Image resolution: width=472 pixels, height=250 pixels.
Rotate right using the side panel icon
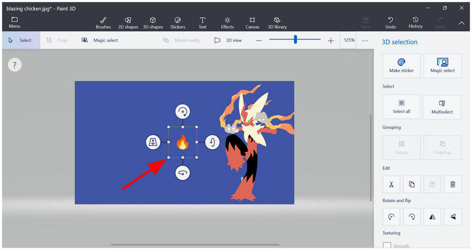411,216
